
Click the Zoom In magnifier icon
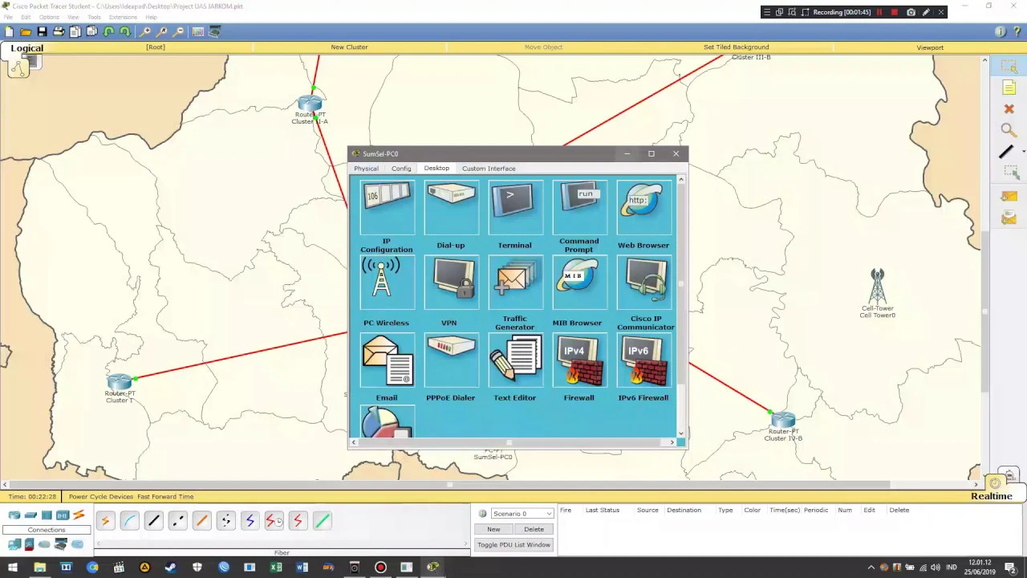(x=145, y=31)
